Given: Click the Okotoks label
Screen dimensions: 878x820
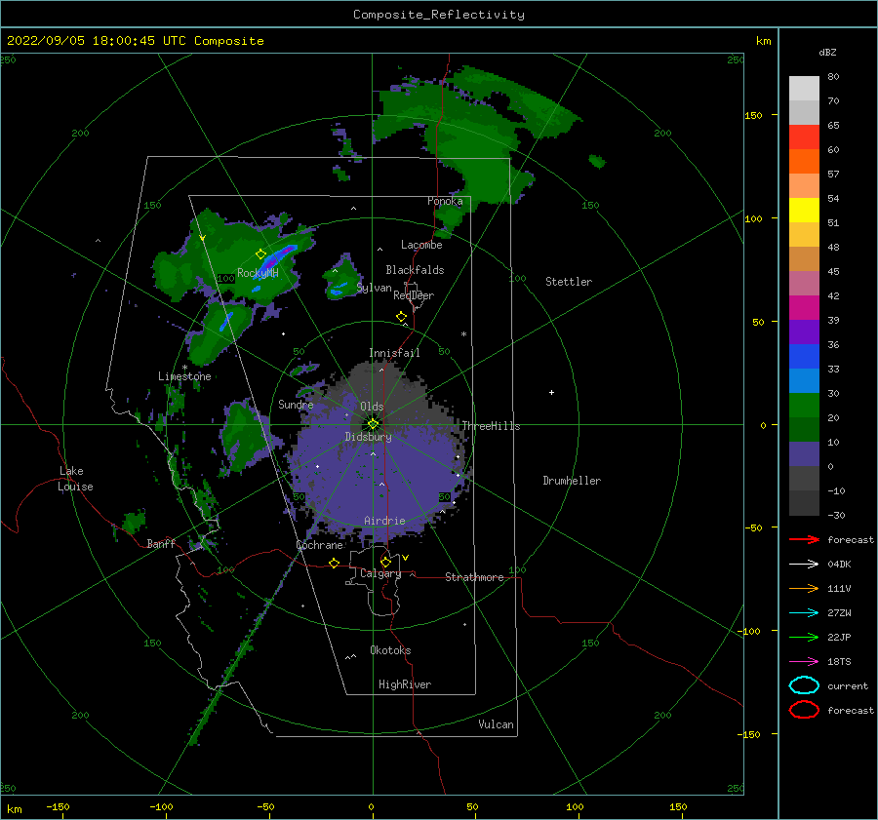Looking at the screenshot, I should point(390,650).
